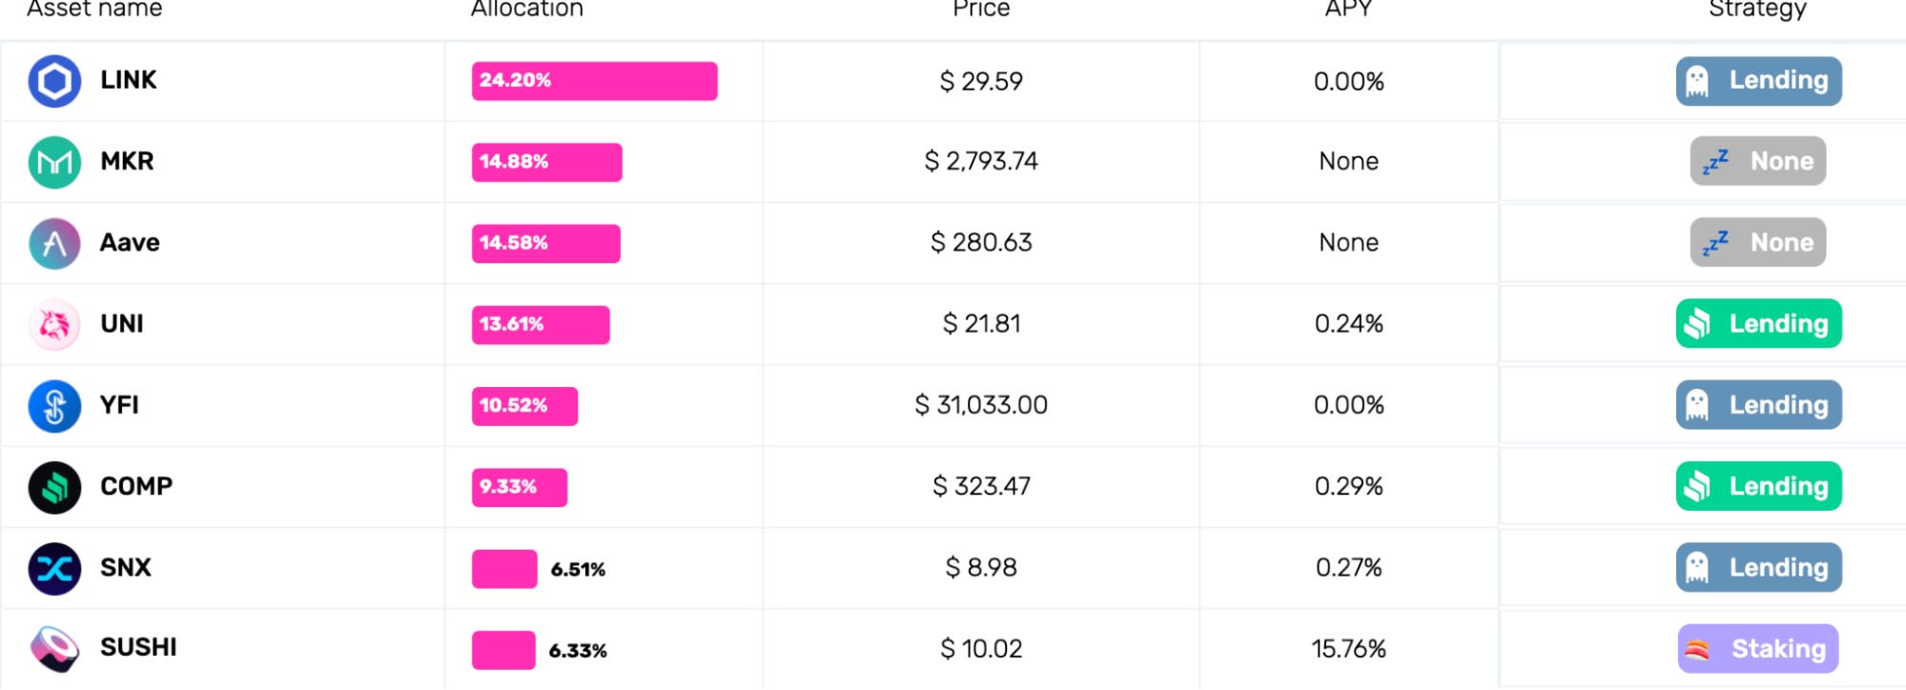This screenshot has height=690, width=1906.
Task: Sort by the Allocation column header
Action: point(526,10)
